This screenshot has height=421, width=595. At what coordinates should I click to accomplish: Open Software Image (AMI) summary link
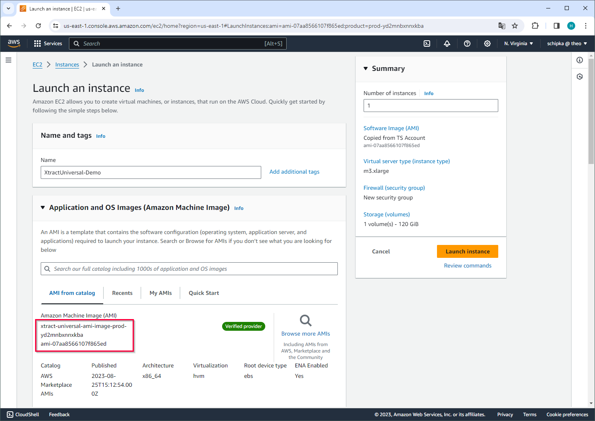click(x=391, y=128)
